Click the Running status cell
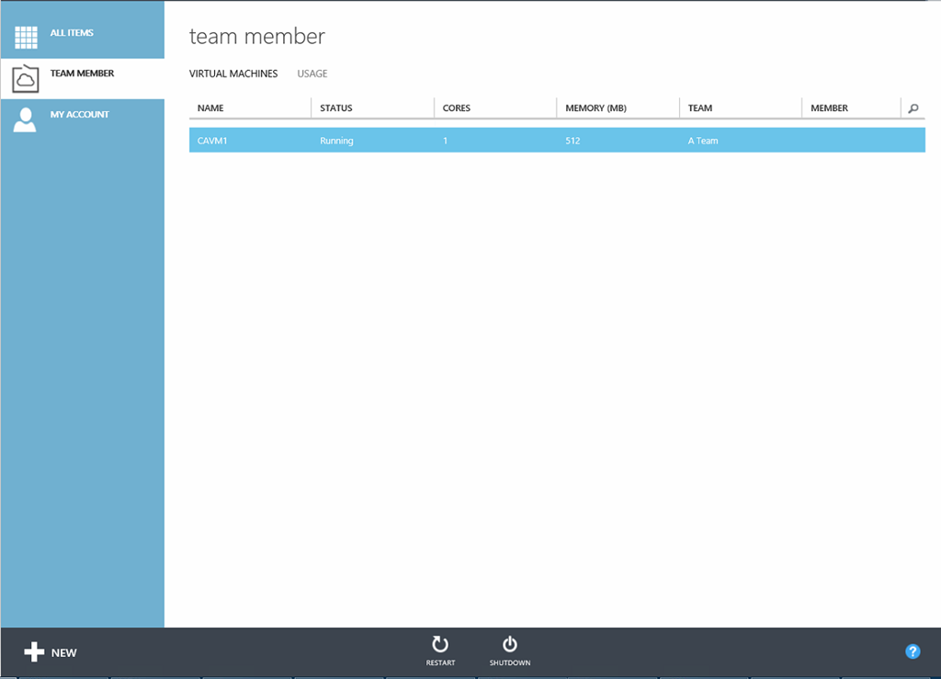The width and height of the screenshot is (941, 679). (x=336, y=141)
